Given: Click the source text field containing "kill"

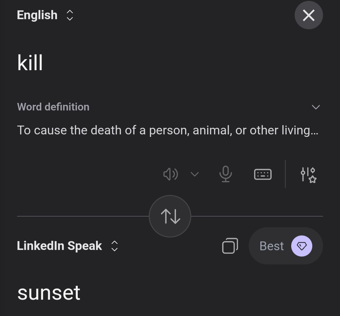Looking at the screenshot, I should click(x=30, y=63).
